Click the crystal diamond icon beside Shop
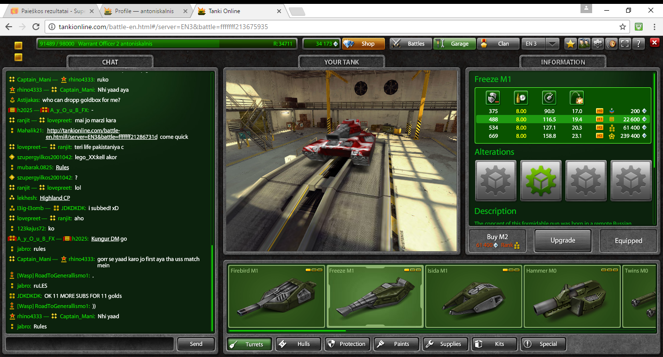Image resolution: width=663 pixels, height=357 pixels. tap(349, 44)
